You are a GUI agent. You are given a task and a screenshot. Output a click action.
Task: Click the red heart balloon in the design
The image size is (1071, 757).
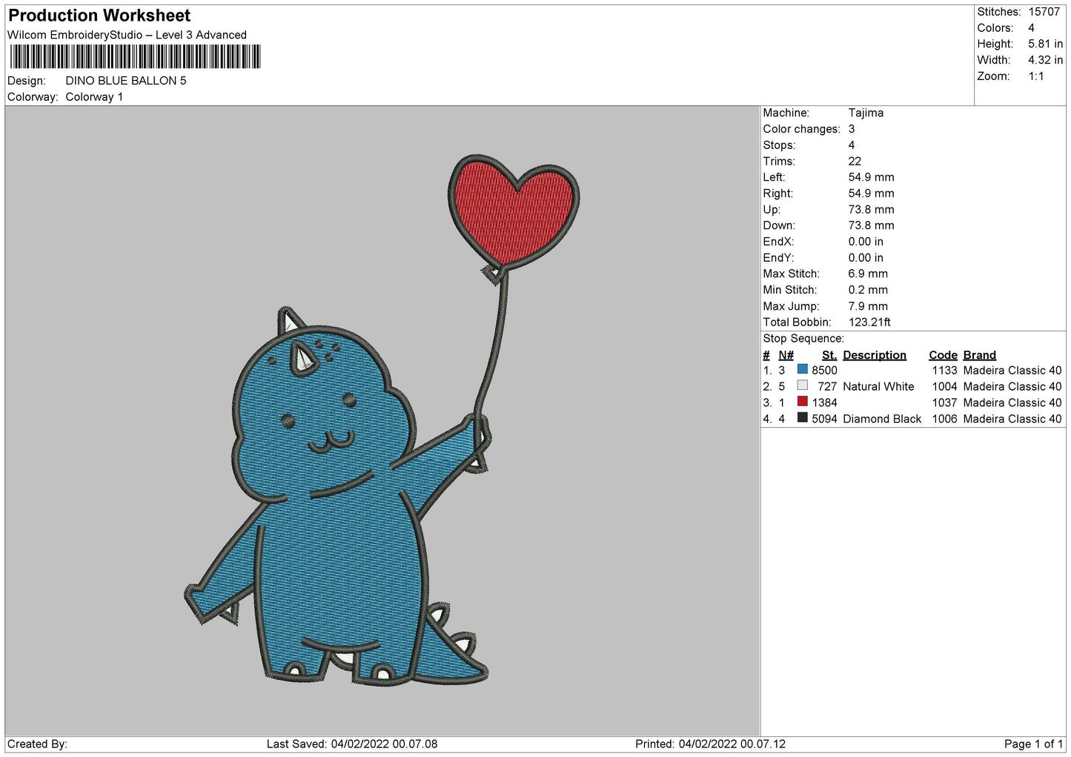tap(512, 208)
